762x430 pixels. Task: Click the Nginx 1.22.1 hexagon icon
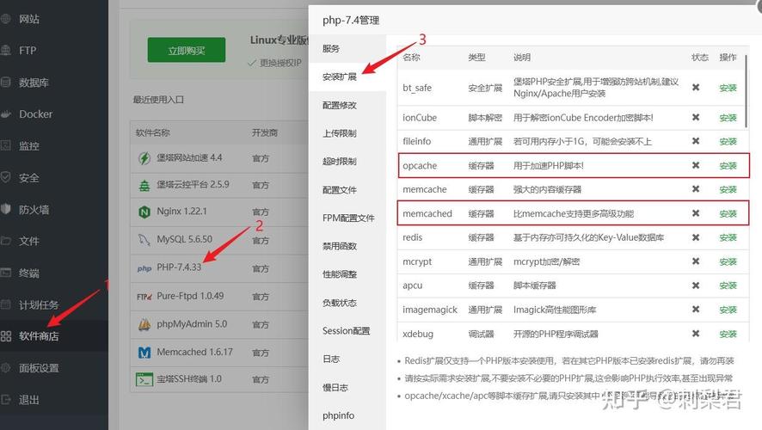coord(144,212)
